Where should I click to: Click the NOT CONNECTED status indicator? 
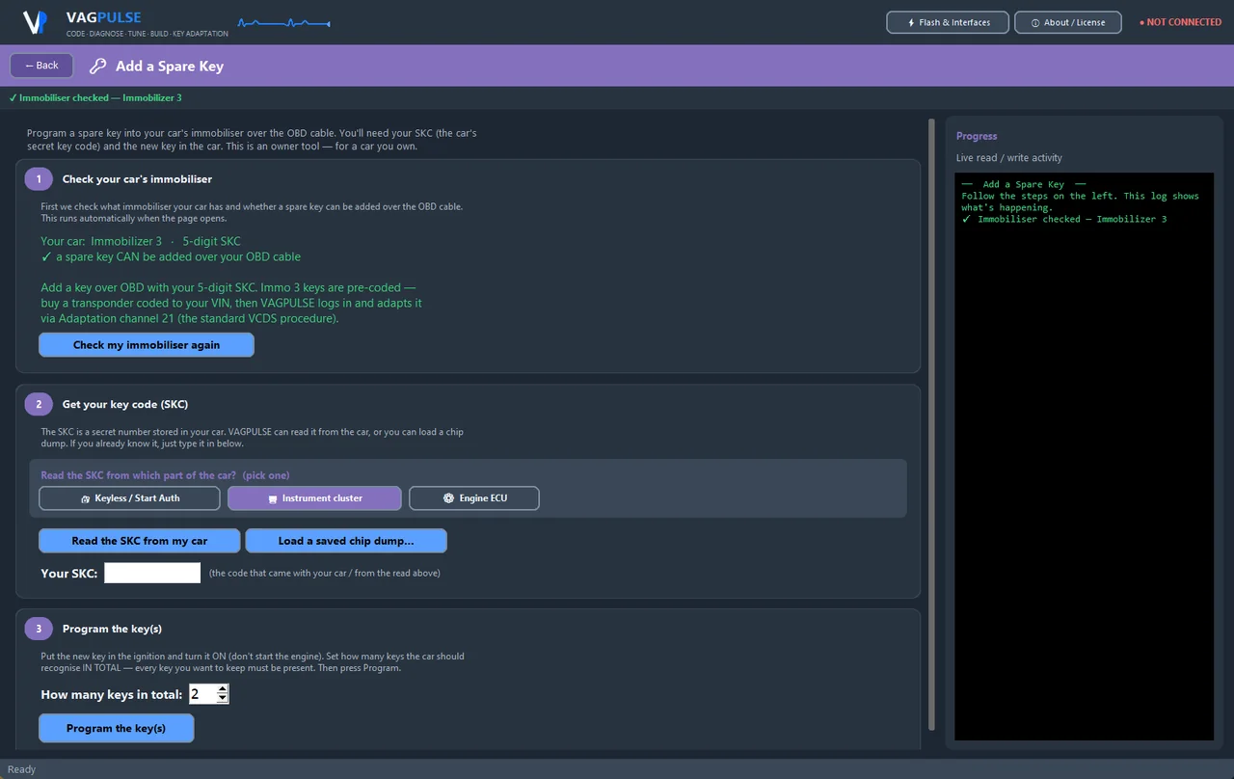[1180, 22]
